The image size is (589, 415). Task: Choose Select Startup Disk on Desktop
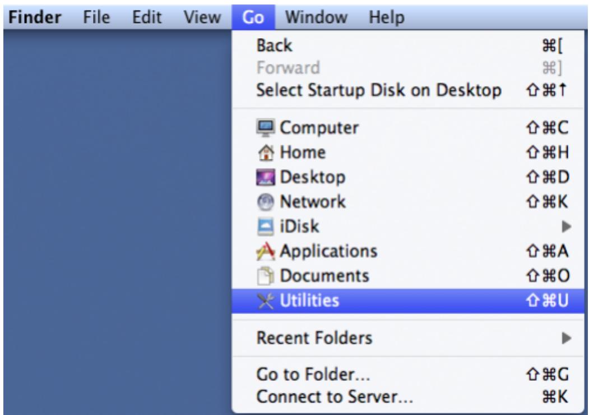[x=408, y=90]
